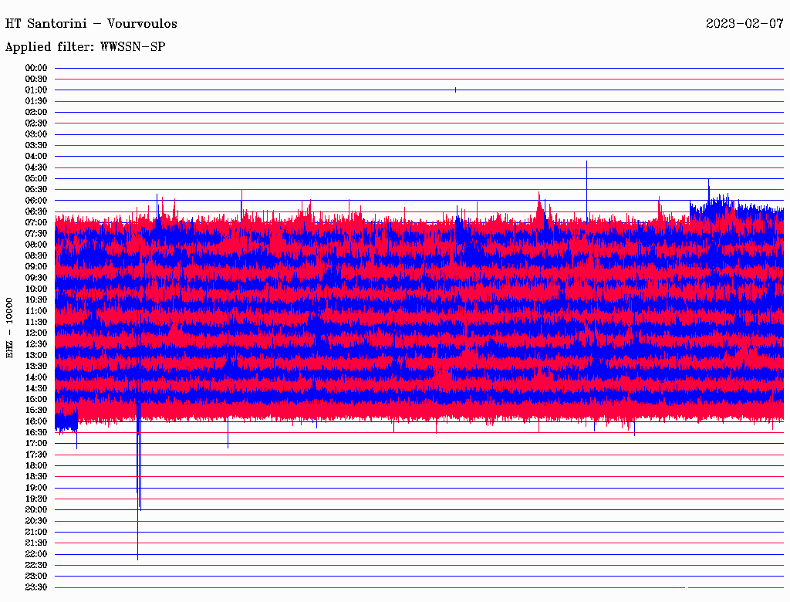Screen dimensions: 790x602
Task: Click the small gap in the 23:30 trace
Action: point(687,587)
